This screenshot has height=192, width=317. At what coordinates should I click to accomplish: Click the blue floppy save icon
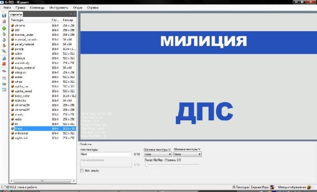(4, 15)
